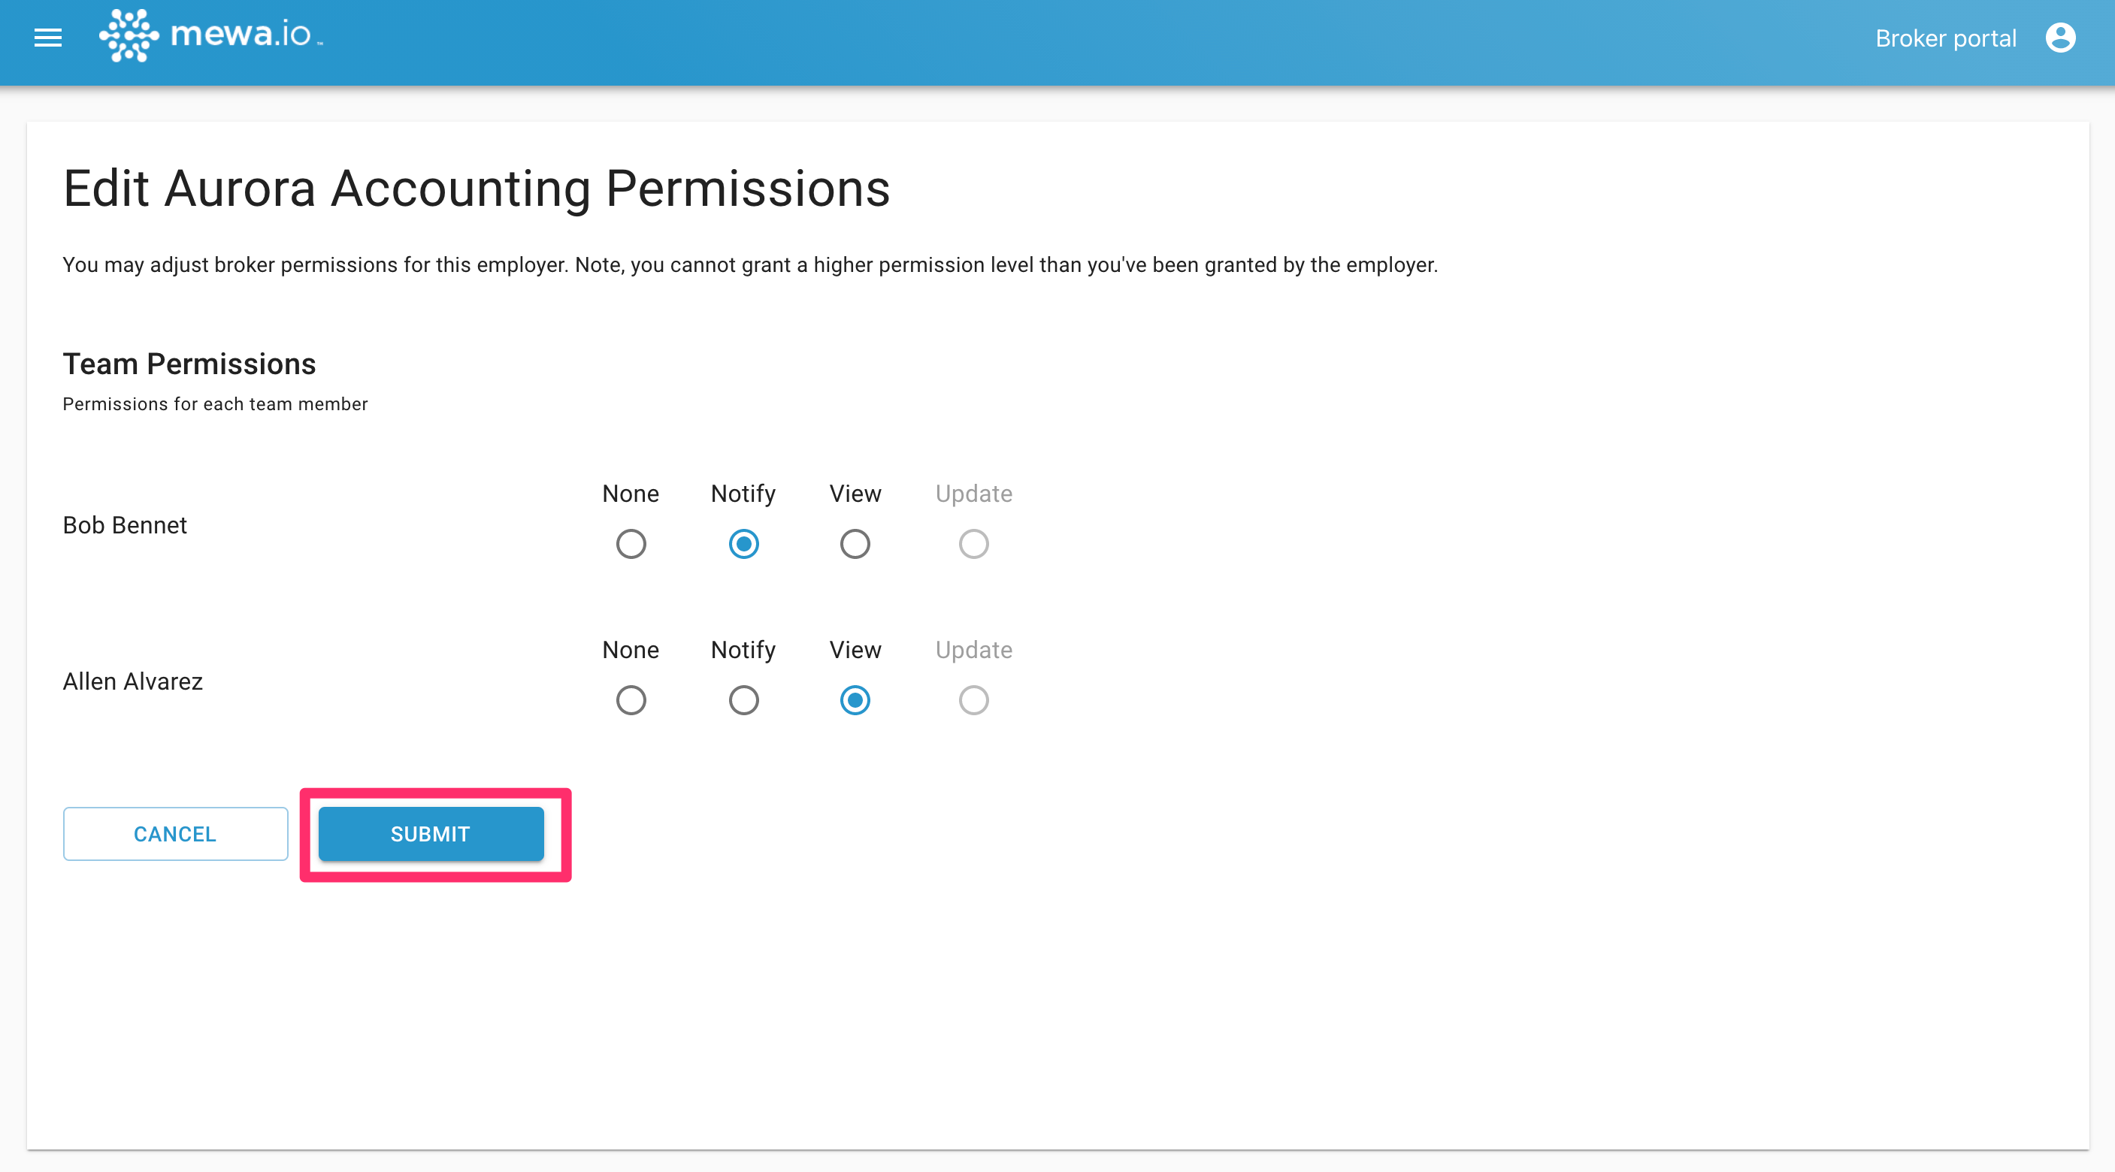Select View for Allen Alvarez
2115x1172 pixels.
[x=855, y=700]
